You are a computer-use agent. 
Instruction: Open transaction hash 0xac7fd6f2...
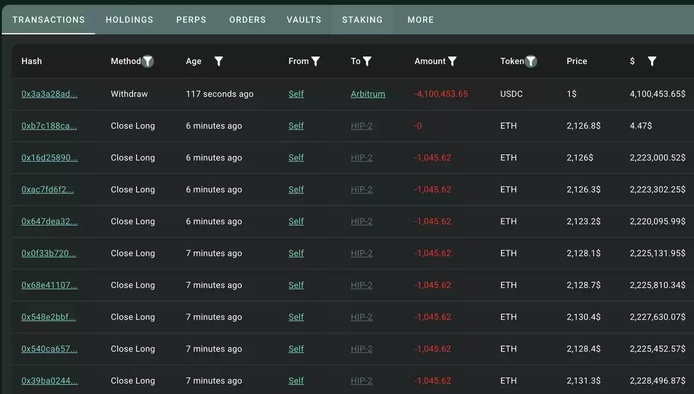click(x=47, y=189)
